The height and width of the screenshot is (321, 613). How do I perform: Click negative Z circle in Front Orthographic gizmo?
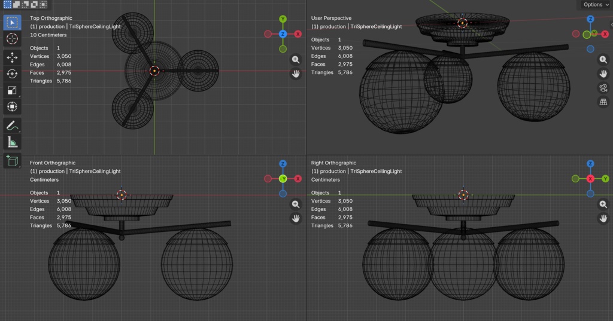pyautogui.click(x=283, y=194)
